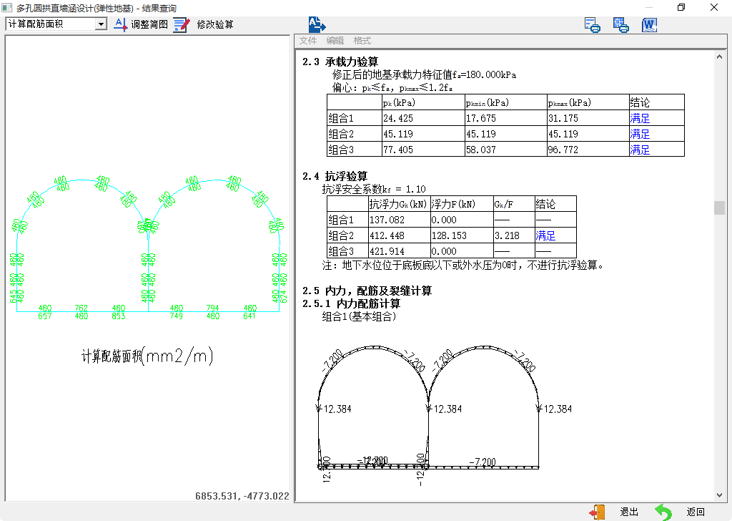
Task: Click 满足 in bearing table 组合2 row
Action: coord(640,134)
